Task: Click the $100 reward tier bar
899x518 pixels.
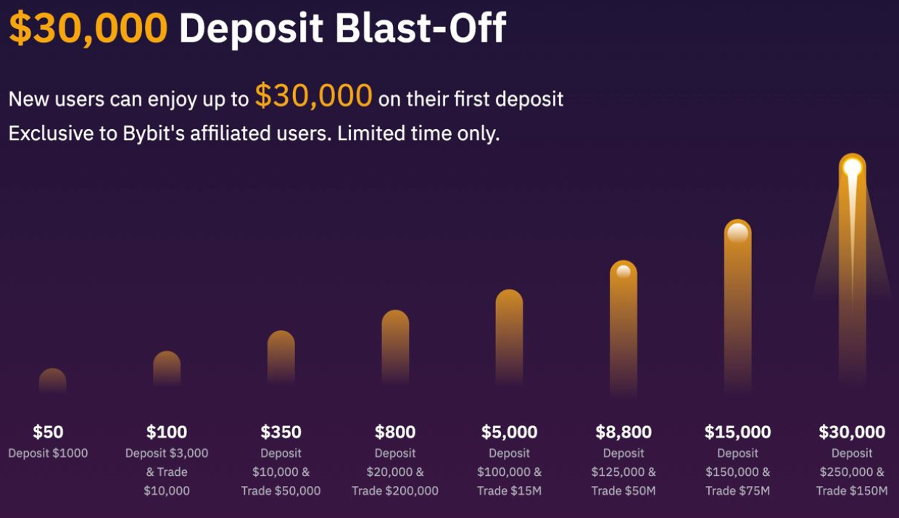Action: tap(167, 369)
